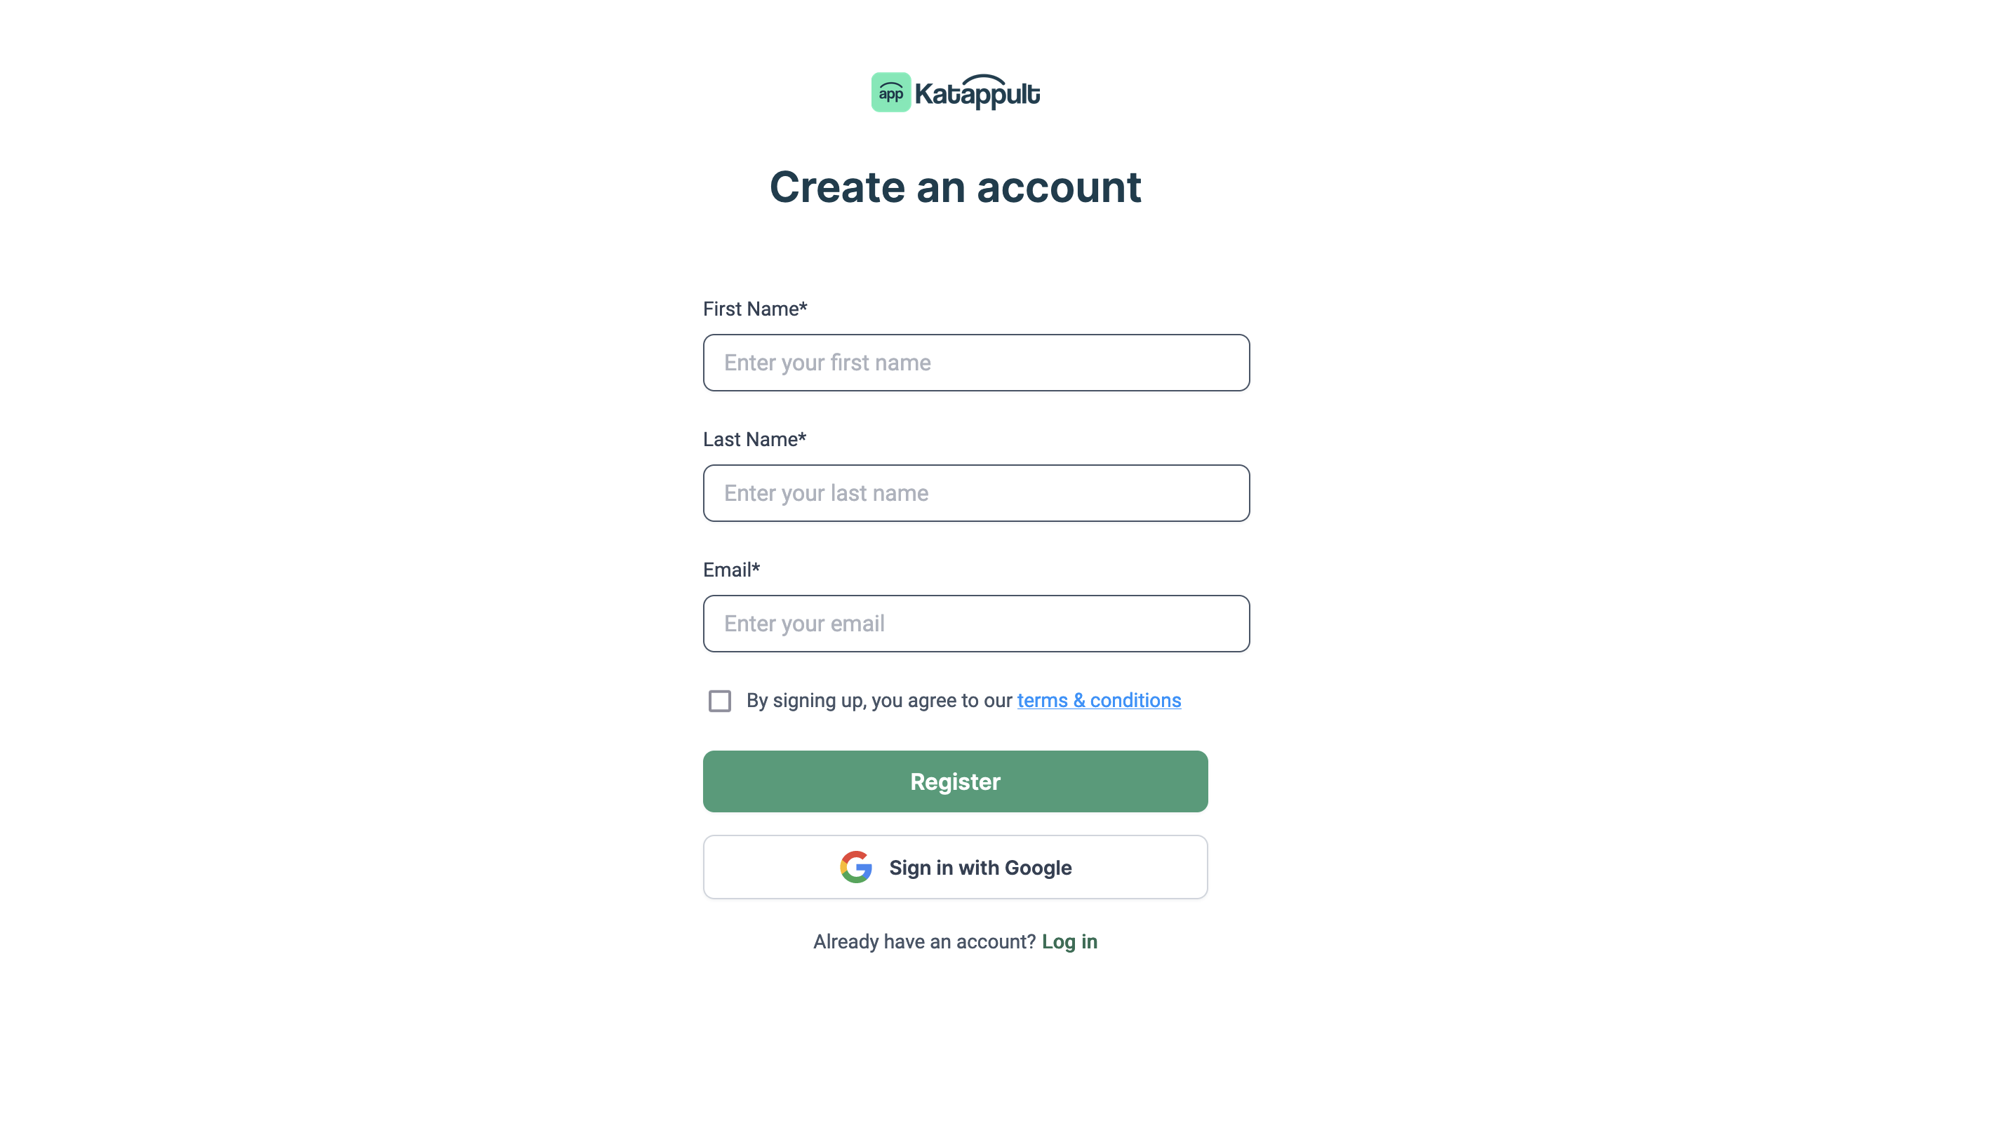The image size is (2011, 1135).
Task: Follow the Log in link
Action: point(1069,941)
